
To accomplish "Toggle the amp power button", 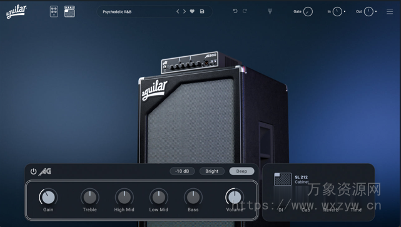I will pos(33,171).
